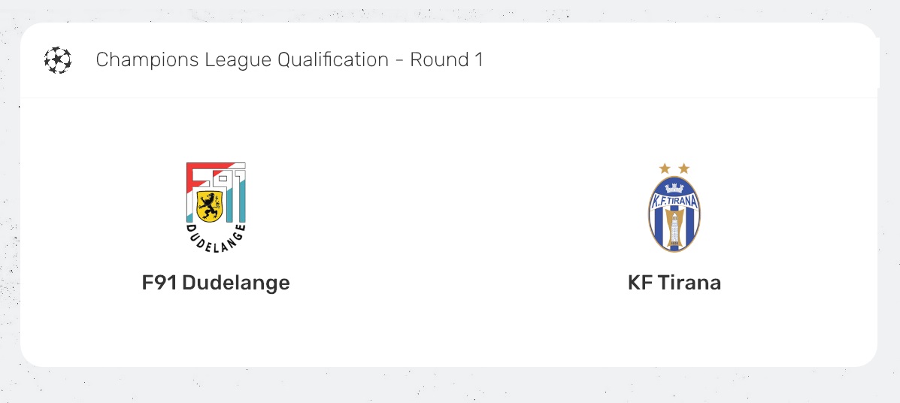Click the clock tower inside Tirana crest
The image size is (900, 403).
click(674, 224)
